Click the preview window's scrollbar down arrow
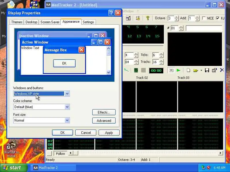This screenshot has height=172, width=230. (x=109, y=72)
